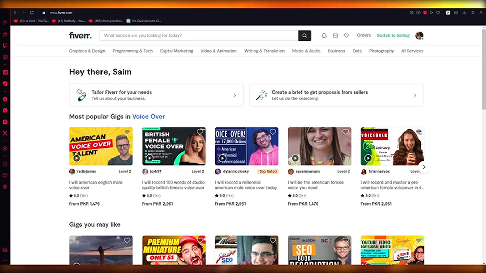Screen dimensions: 486x273
Task: Expand the Create a brief card
Action: 415,96
